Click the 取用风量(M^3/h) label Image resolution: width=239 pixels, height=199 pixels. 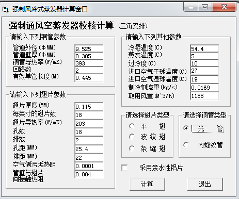click(x=151, y=96)
